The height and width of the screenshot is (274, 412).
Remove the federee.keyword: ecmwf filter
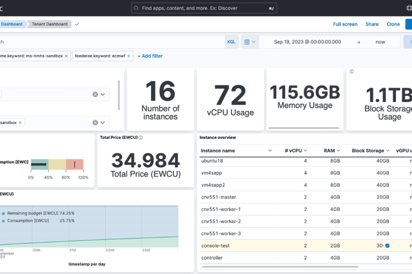(129, 56)
